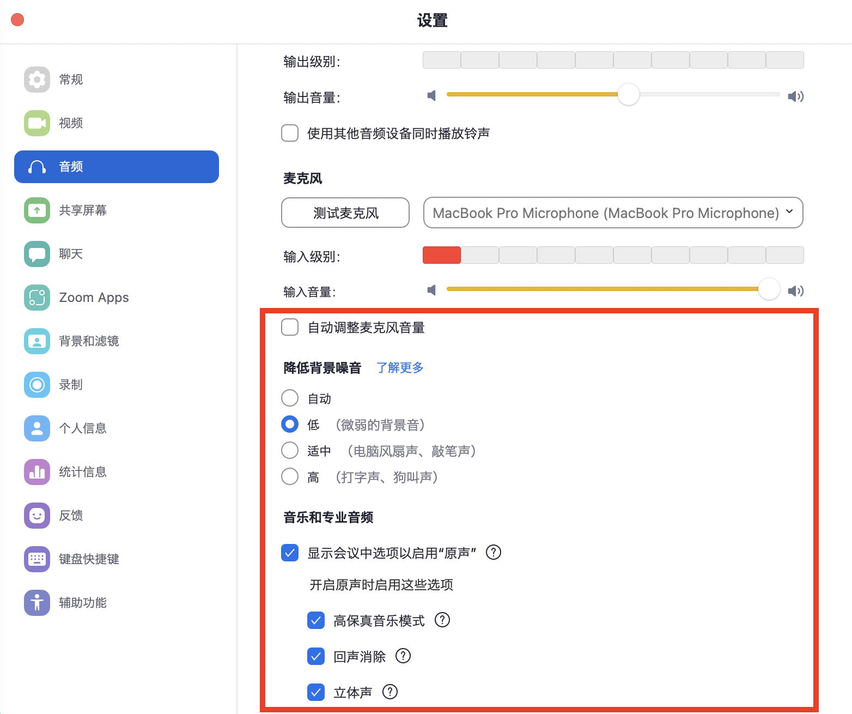
Task: Open 辅助功能 settings label
Action: 83,603
